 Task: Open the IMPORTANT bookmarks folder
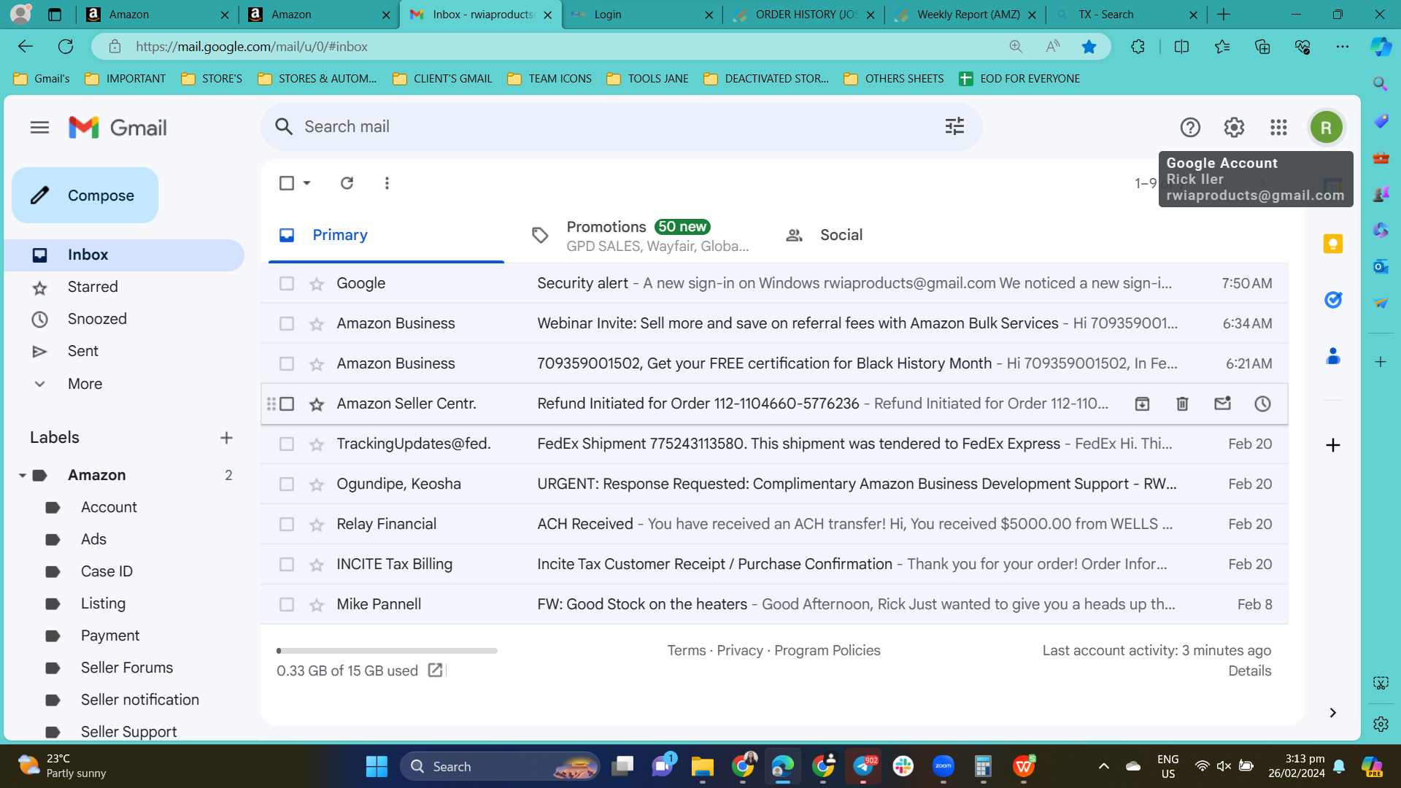tap(126, 79)
